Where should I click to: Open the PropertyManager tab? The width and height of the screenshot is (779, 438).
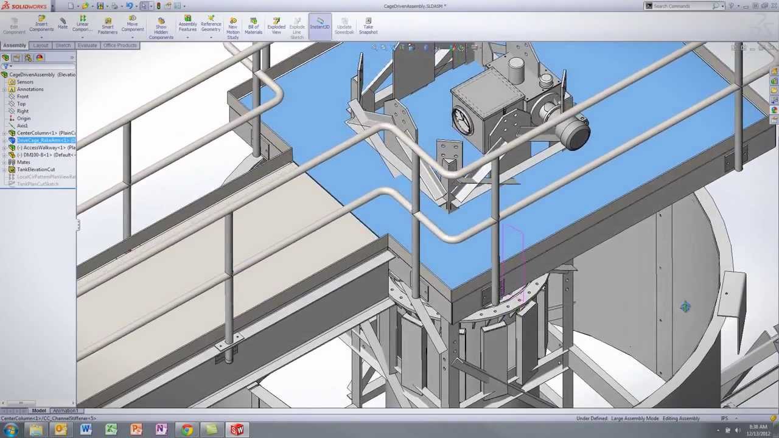click(17, 58)
